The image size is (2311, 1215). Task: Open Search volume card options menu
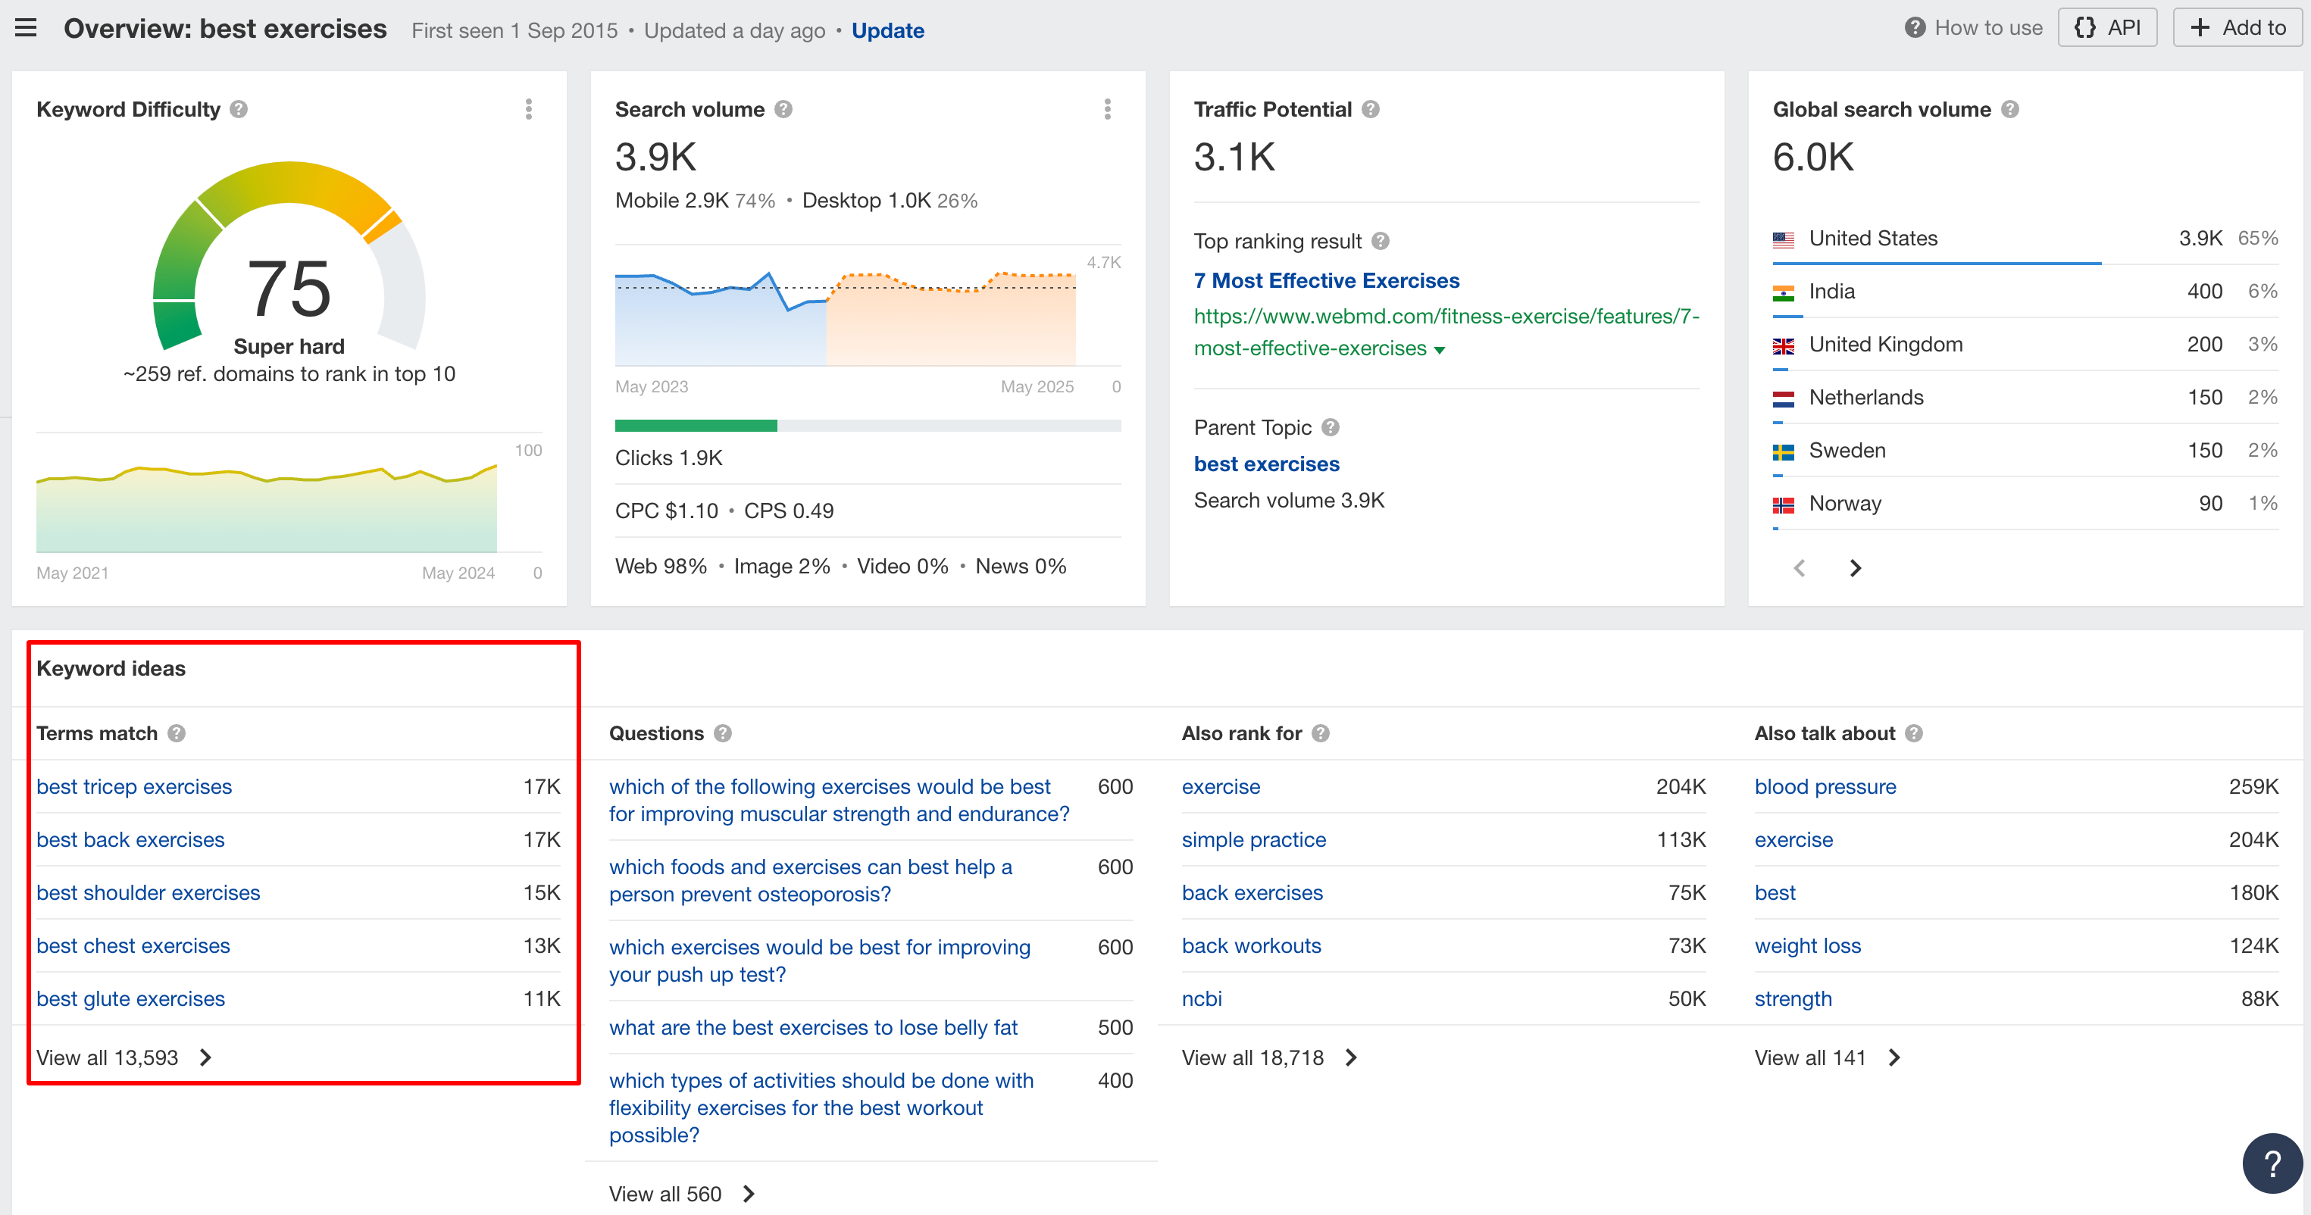[1107, 109]
